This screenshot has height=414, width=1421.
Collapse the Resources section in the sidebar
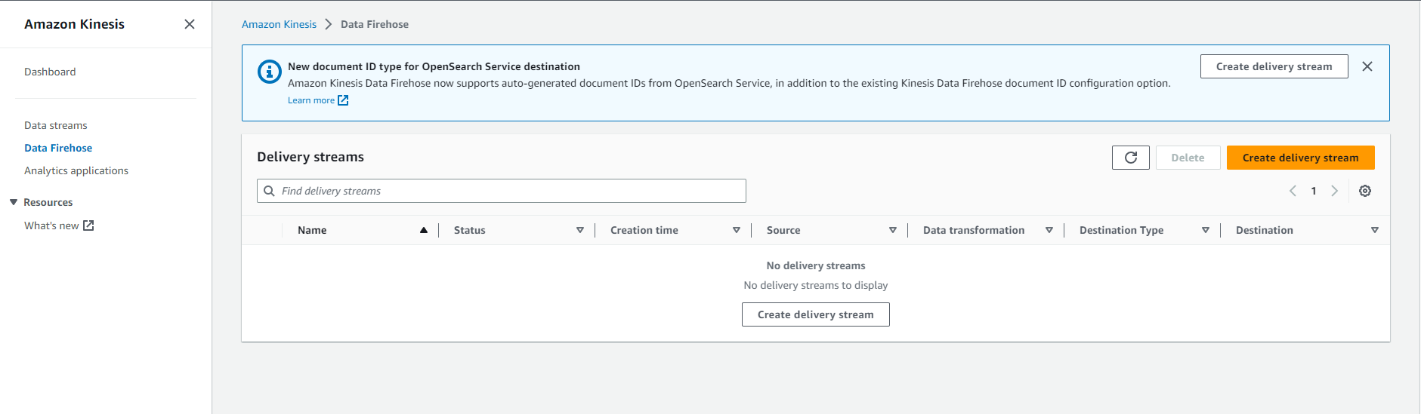click(x=14, y=202)
